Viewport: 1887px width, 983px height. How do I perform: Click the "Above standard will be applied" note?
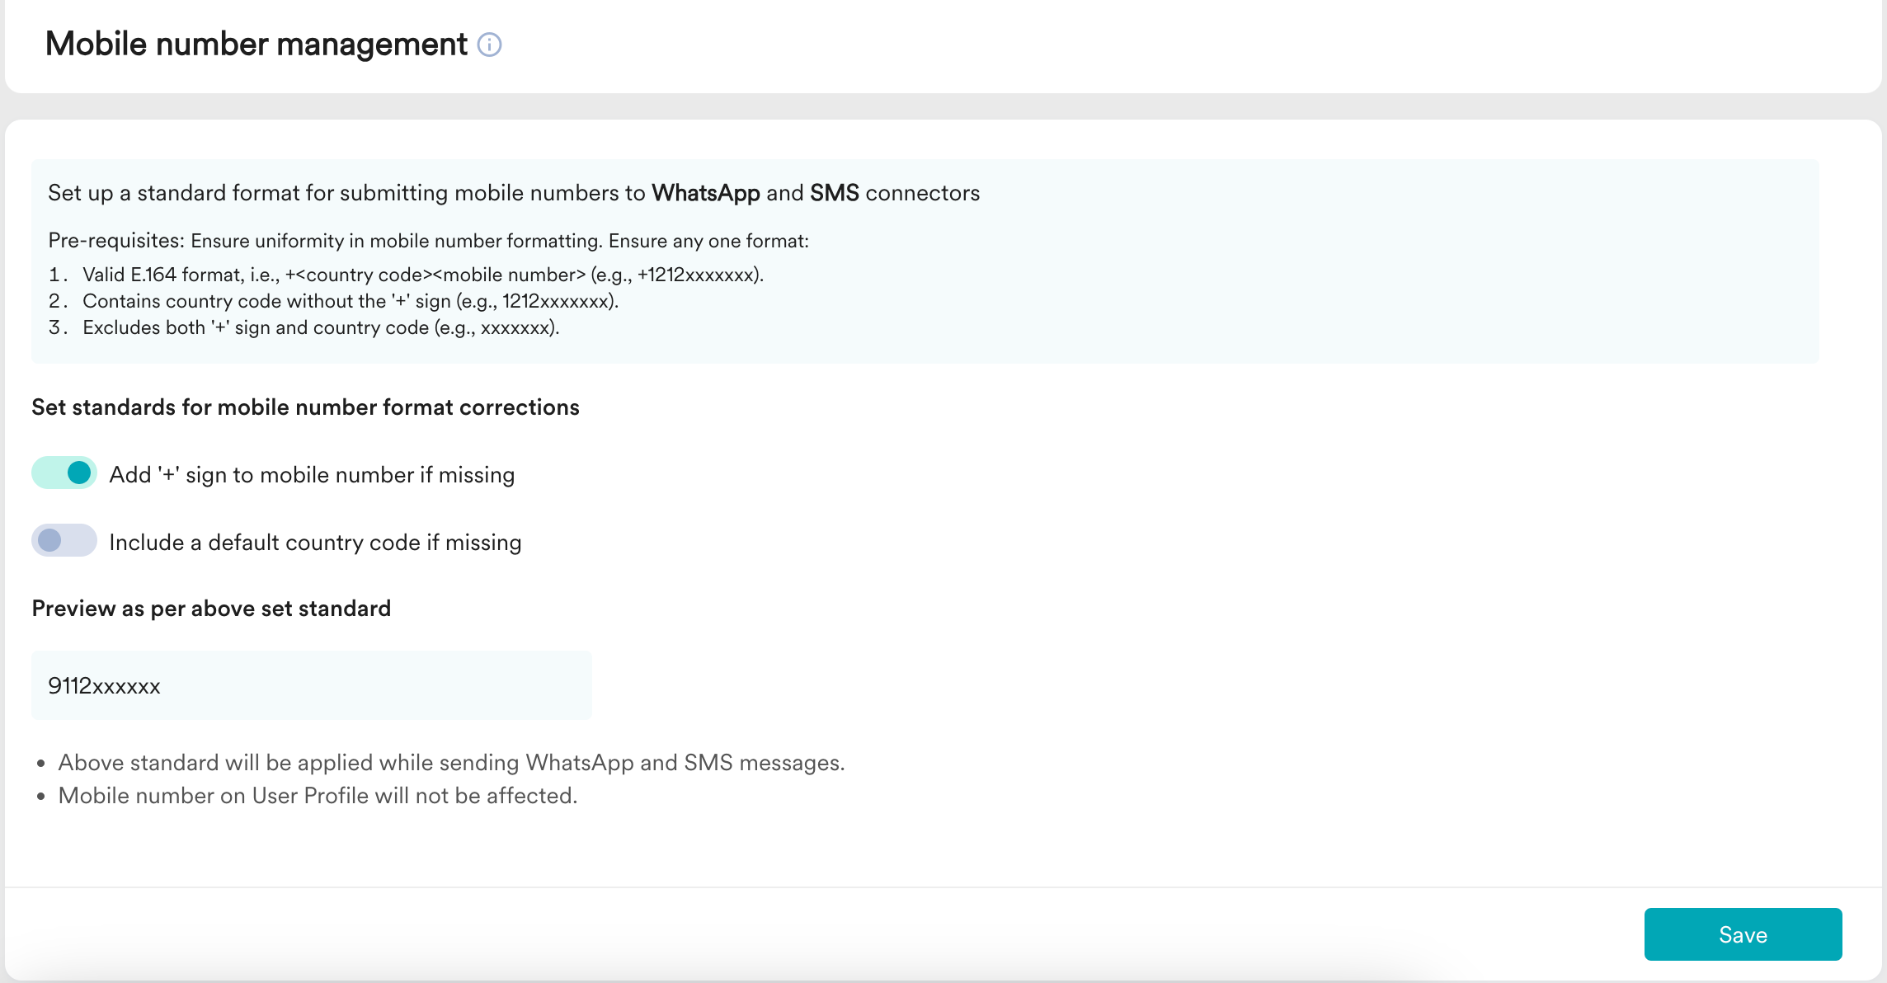(451, 763)
